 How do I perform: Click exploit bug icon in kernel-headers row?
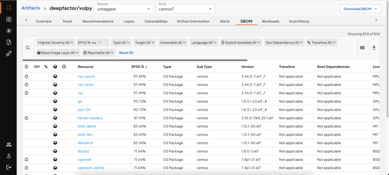pos(26,118)
